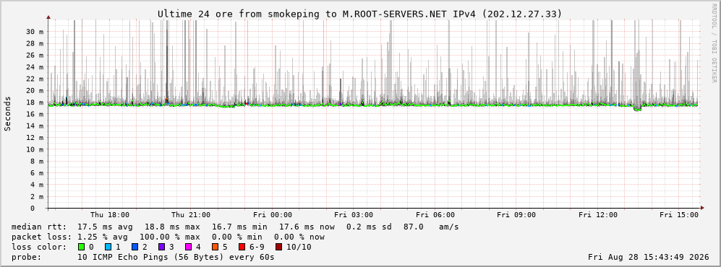Click the orange loss color 5 swatch
This screenshot has width=721, height=267.
click(x=216, y=248)
